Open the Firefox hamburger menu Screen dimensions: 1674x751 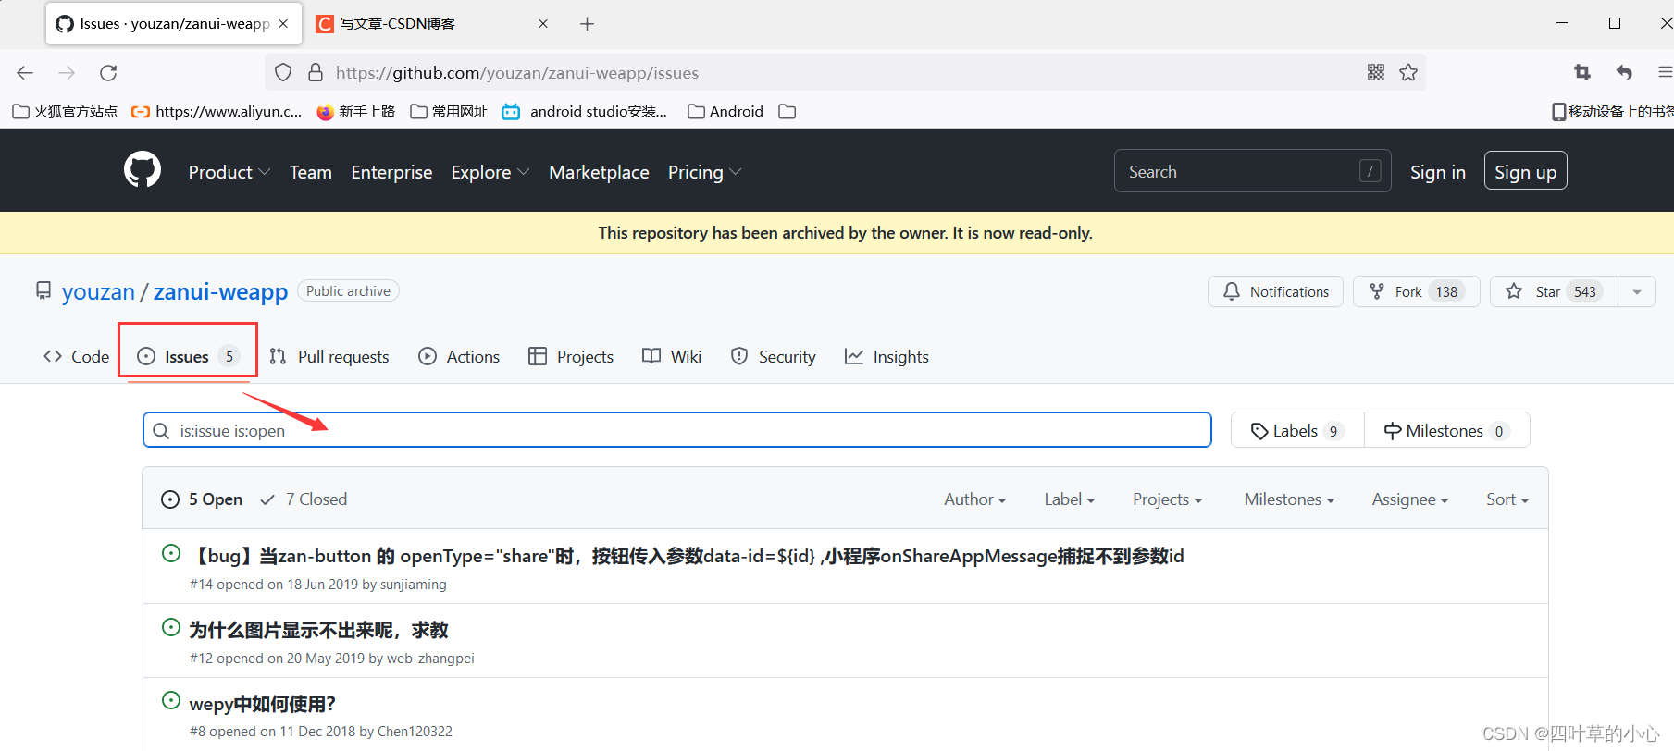[1665, 72]
